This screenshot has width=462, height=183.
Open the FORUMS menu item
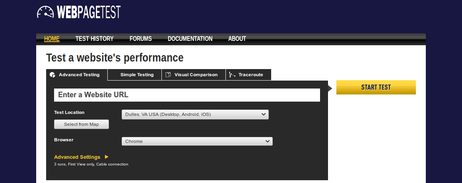point(140,39)
